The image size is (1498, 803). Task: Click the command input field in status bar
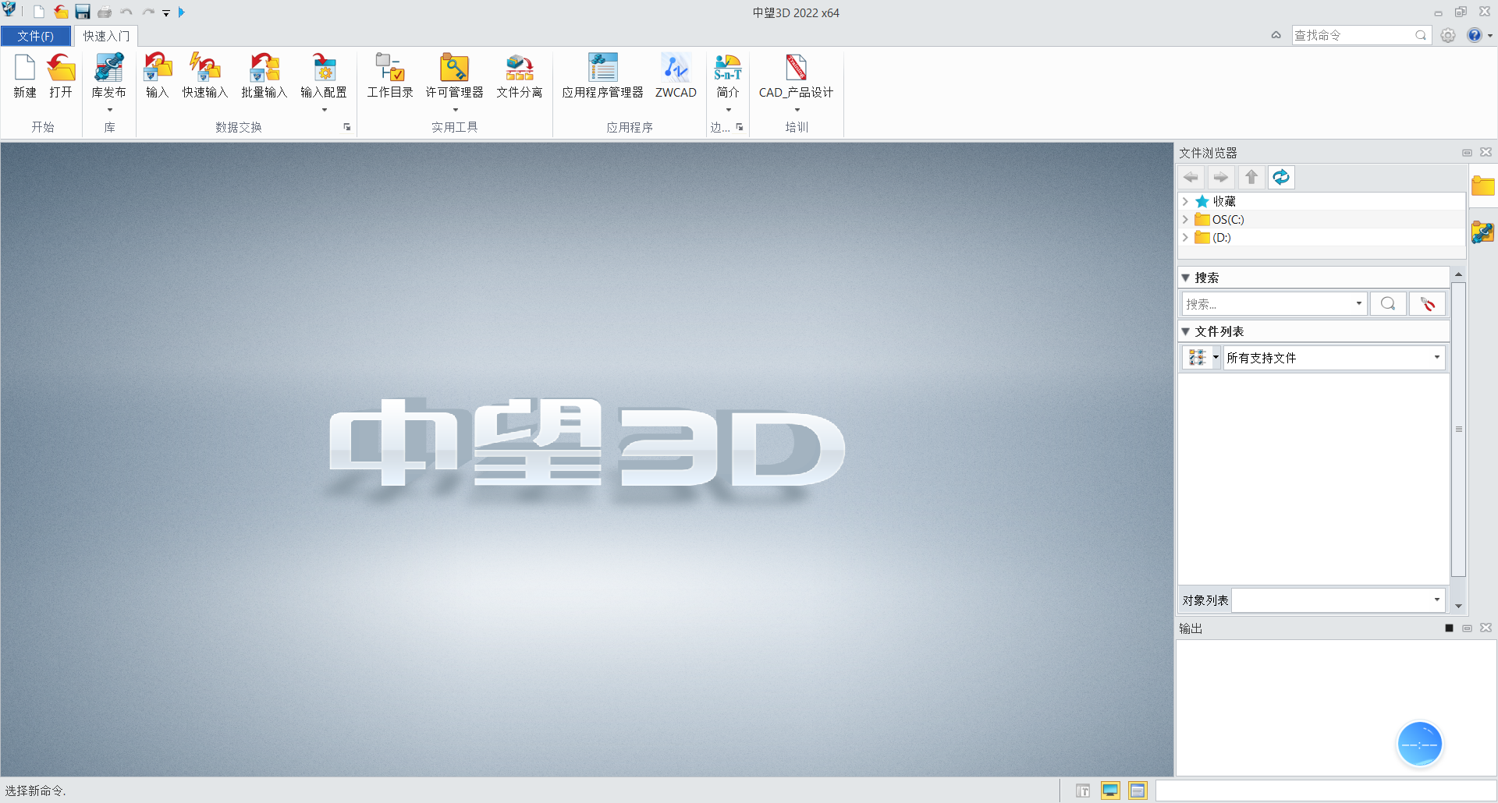(1326, 791)
